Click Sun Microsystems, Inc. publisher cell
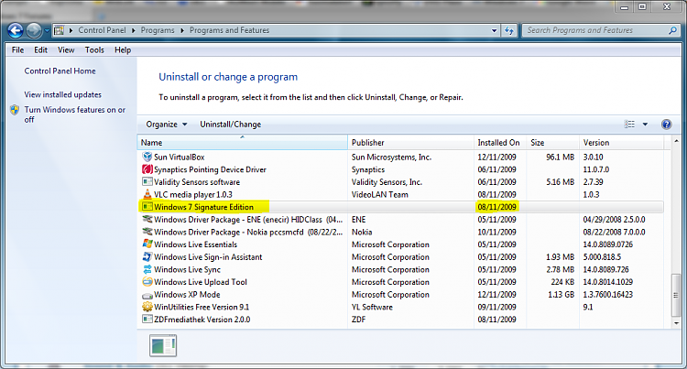The width and height of the screenshot is (687, 369). click(x=391, y=157)
